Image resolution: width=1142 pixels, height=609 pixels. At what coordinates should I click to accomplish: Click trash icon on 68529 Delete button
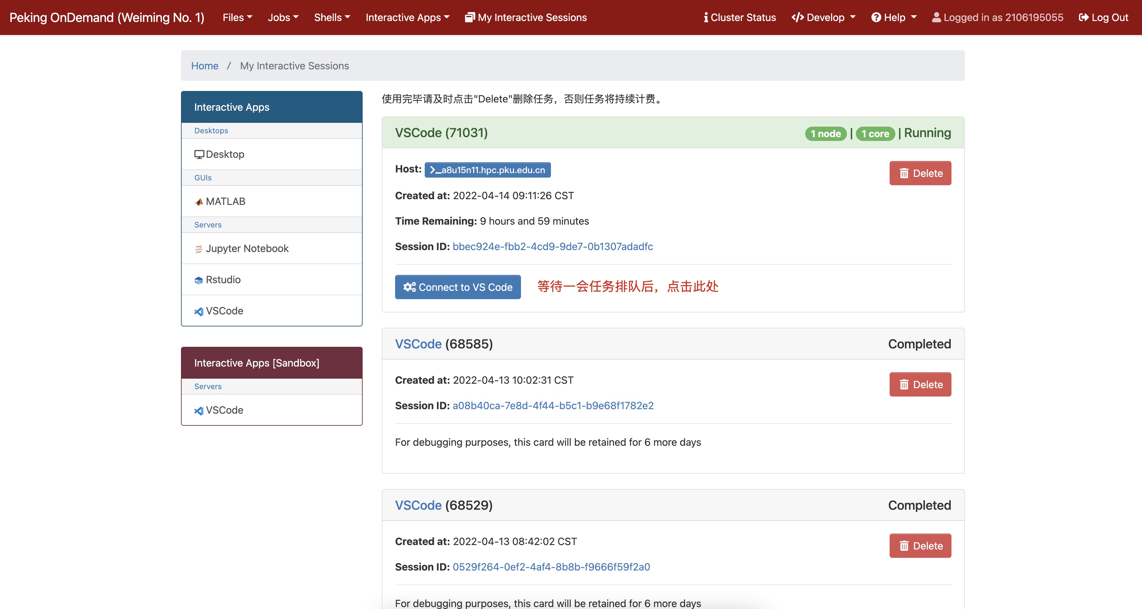click(x=904, y=546)
